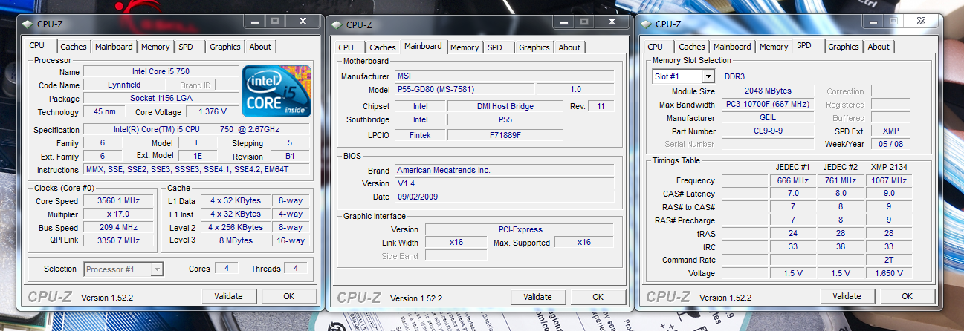Screen dimensions: 964x331
Task: Click memory Manufacturer value 'GEIL'
Action: pyautogui.click(x=769, y=118)
